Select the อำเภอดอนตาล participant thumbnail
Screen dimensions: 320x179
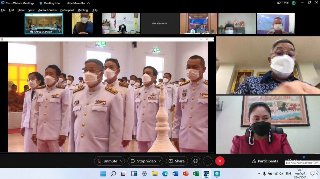coord(159,23)
